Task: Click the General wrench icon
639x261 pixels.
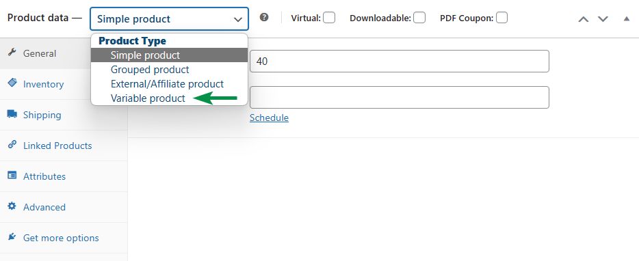Action: [12, 52]
